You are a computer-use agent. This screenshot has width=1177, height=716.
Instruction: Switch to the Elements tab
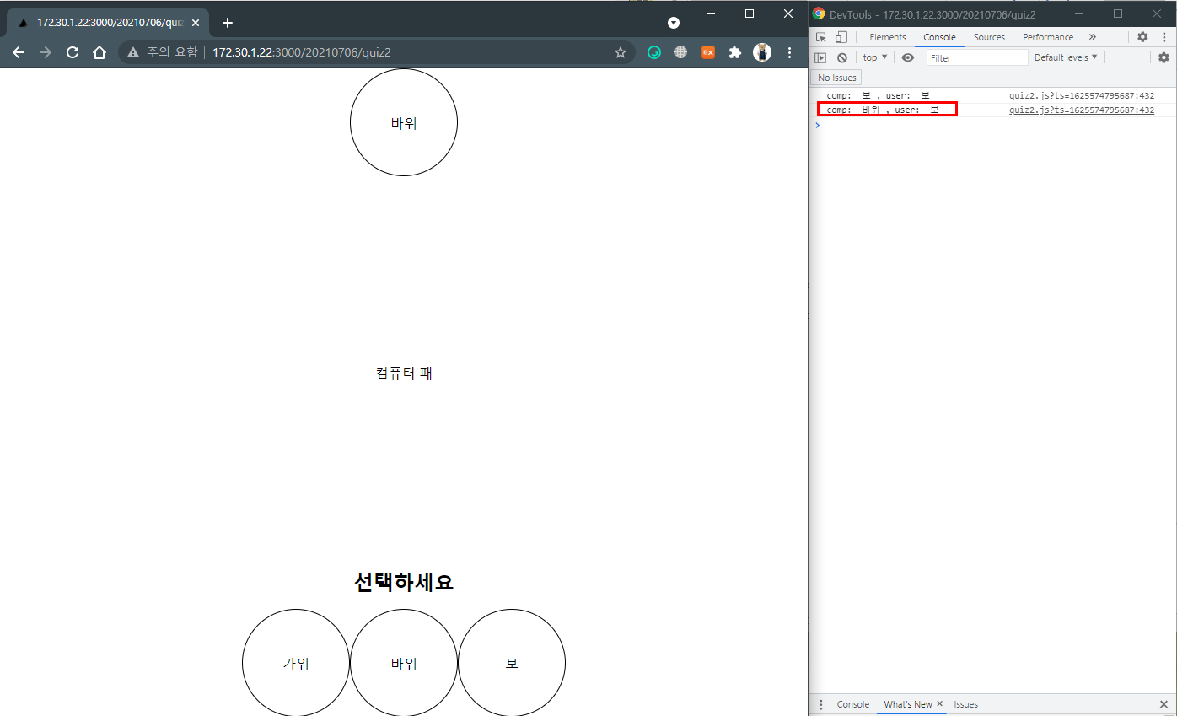click(888, 37)
